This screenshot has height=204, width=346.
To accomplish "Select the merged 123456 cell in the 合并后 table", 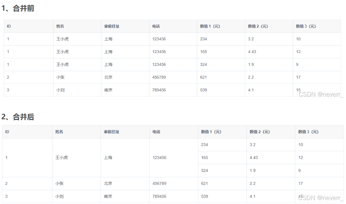I will point(159,158).
